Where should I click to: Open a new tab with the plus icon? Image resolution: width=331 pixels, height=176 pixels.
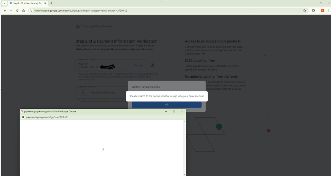51,3
